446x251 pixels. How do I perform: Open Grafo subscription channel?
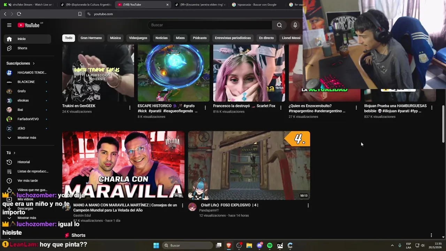coord(28,91)
